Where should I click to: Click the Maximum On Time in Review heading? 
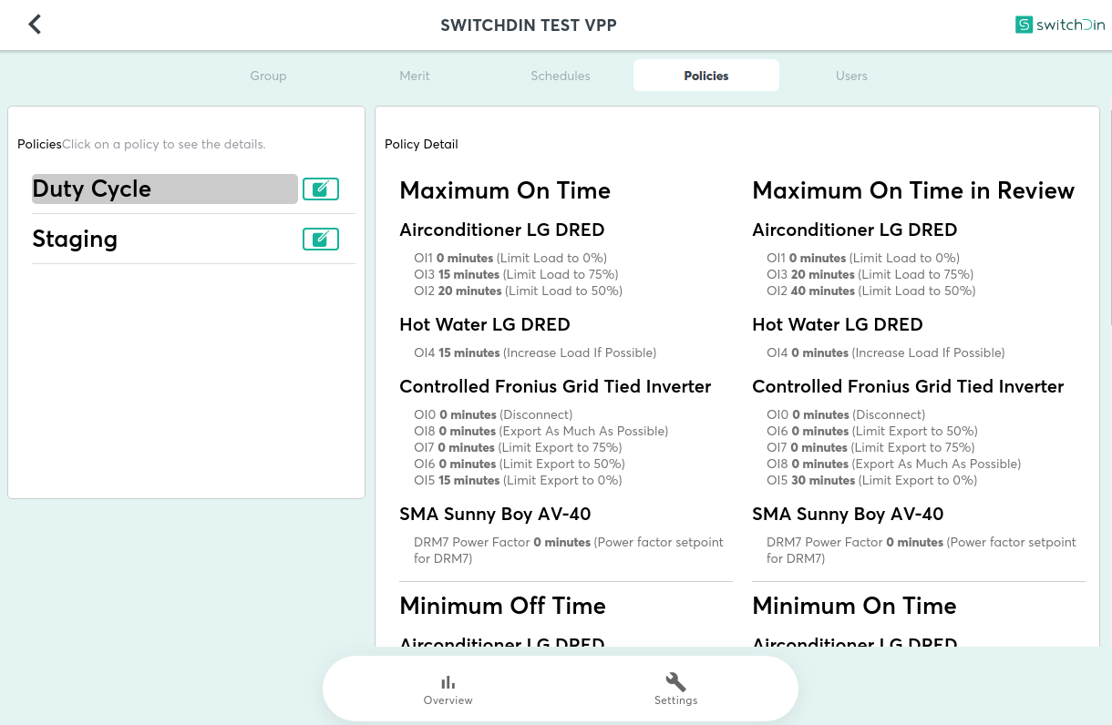click(x=913, y=190)
